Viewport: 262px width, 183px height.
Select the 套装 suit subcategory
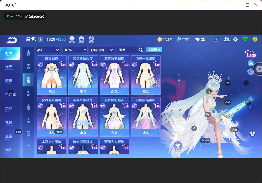(x=28, y=80)
